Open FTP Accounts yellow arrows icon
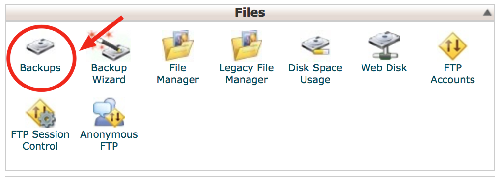 click(453, 46)
